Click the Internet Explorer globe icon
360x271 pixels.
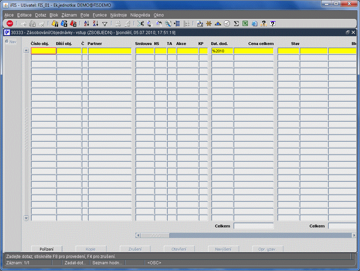(255, 24)
